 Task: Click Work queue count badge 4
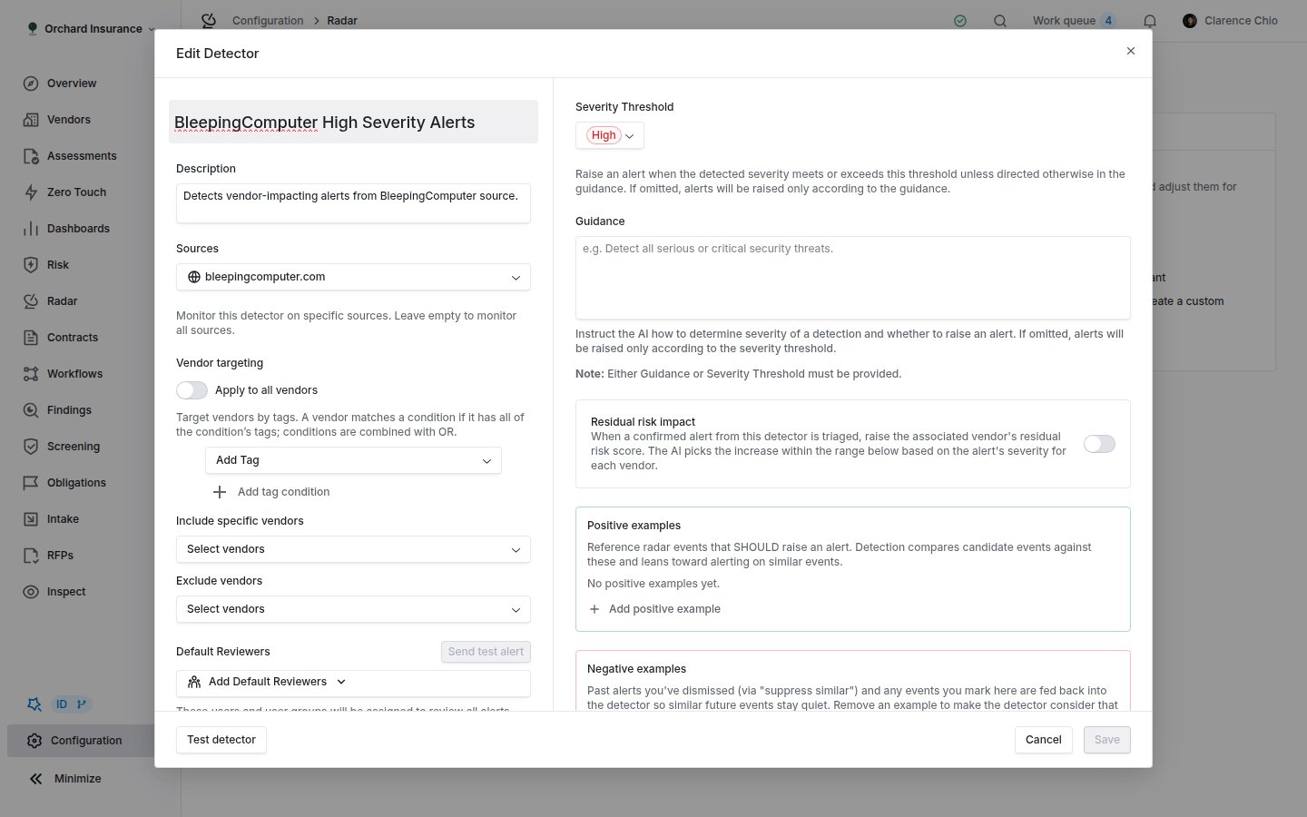[1108, 21]
